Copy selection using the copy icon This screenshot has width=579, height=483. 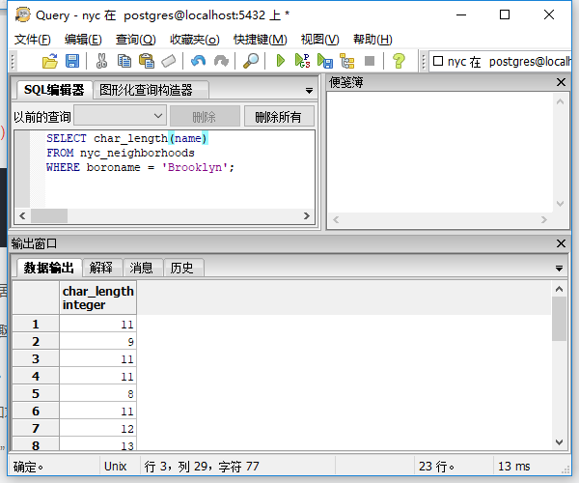124,61
